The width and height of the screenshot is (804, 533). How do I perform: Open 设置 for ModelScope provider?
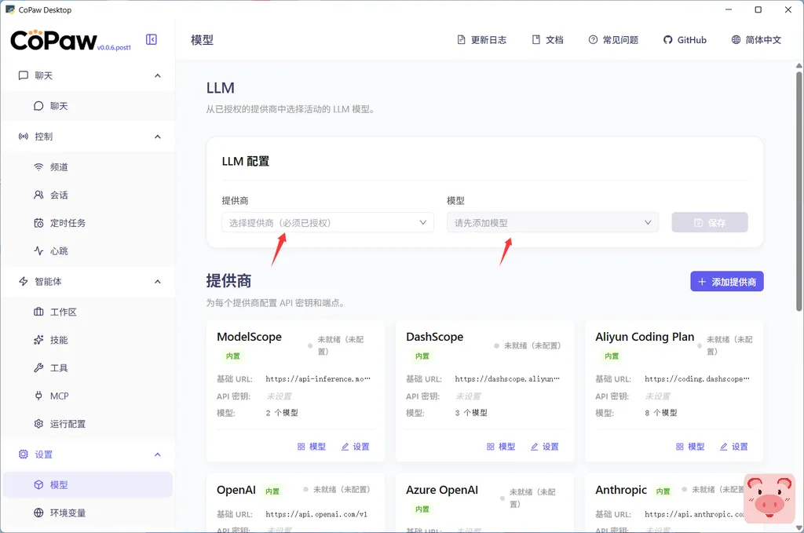[x=356, y=447]
